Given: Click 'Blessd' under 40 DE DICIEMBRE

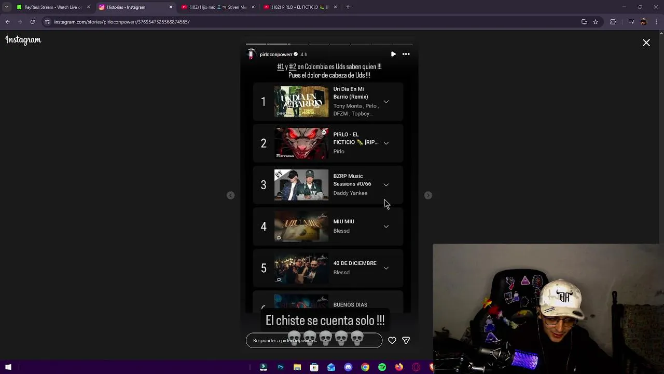Looking at the screenshot, I should click(341, 273).
